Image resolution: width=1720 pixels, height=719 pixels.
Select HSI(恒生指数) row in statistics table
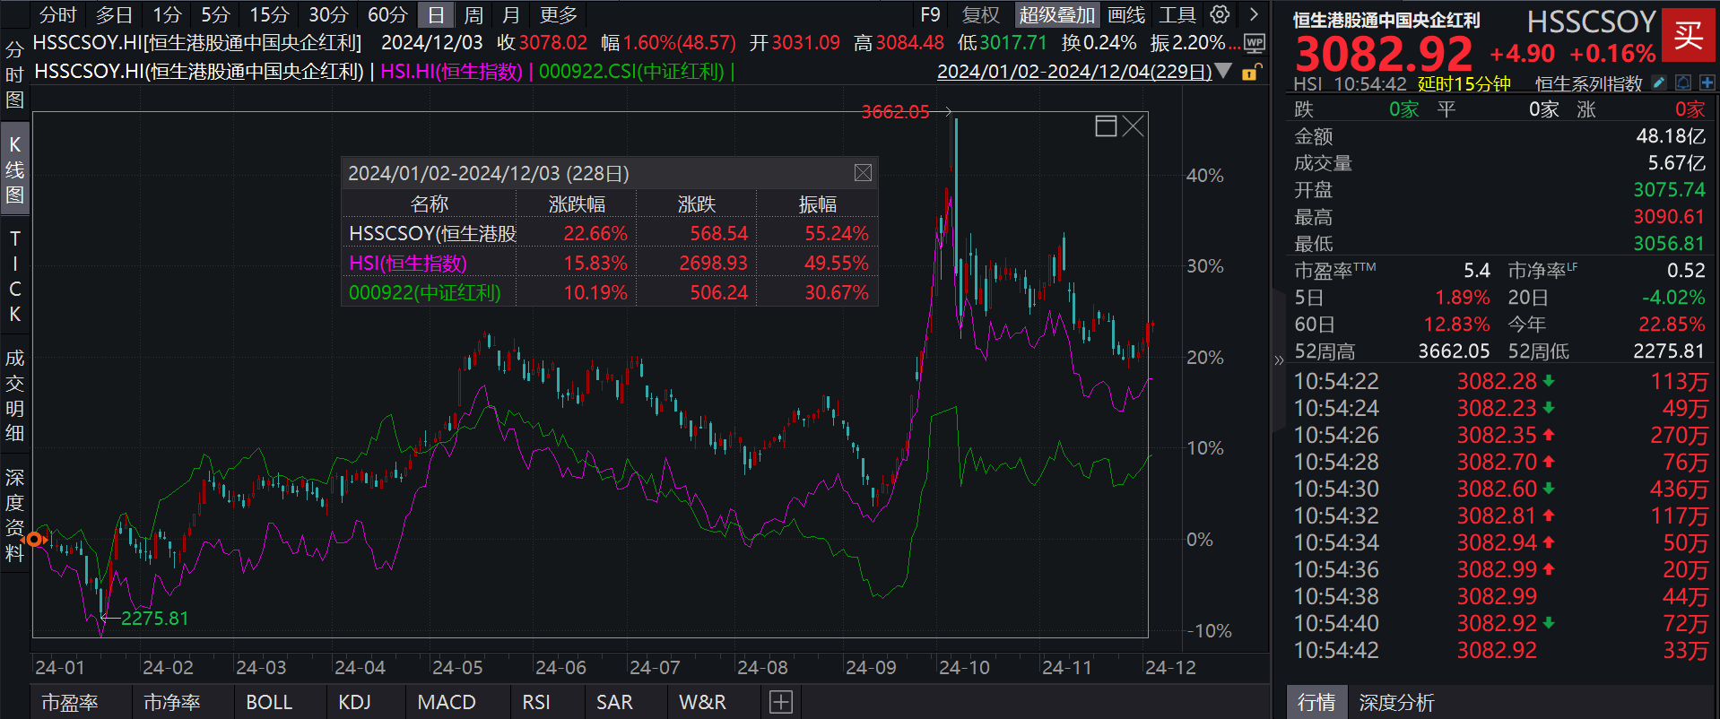610,263
